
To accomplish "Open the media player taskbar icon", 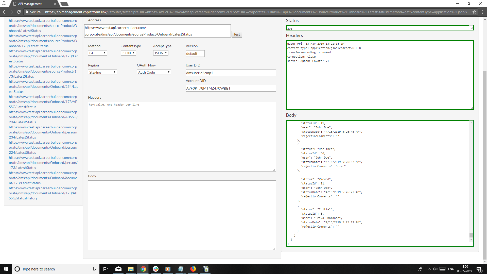I will [x=168, y=269].
